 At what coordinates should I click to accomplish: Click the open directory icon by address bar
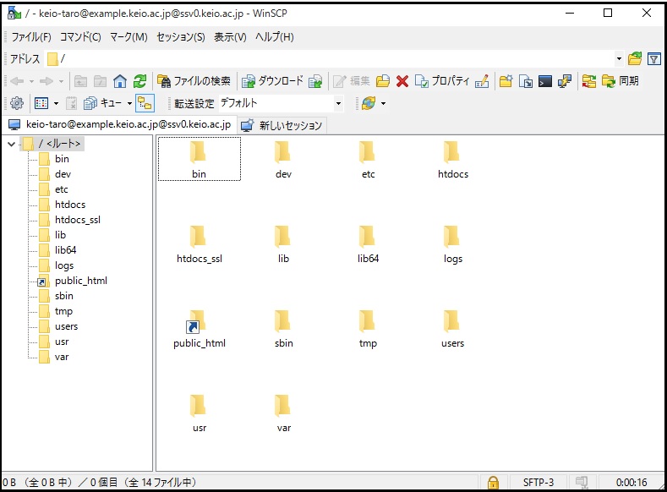pos(635,58)
